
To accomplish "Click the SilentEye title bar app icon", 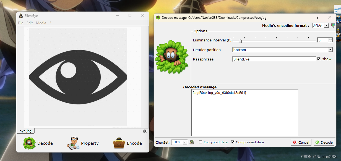I will click(x=20, y=16).
